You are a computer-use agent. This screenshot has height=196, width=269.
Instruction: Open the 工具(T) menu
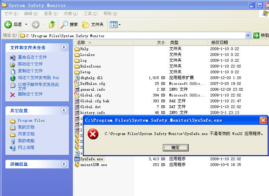91,14
